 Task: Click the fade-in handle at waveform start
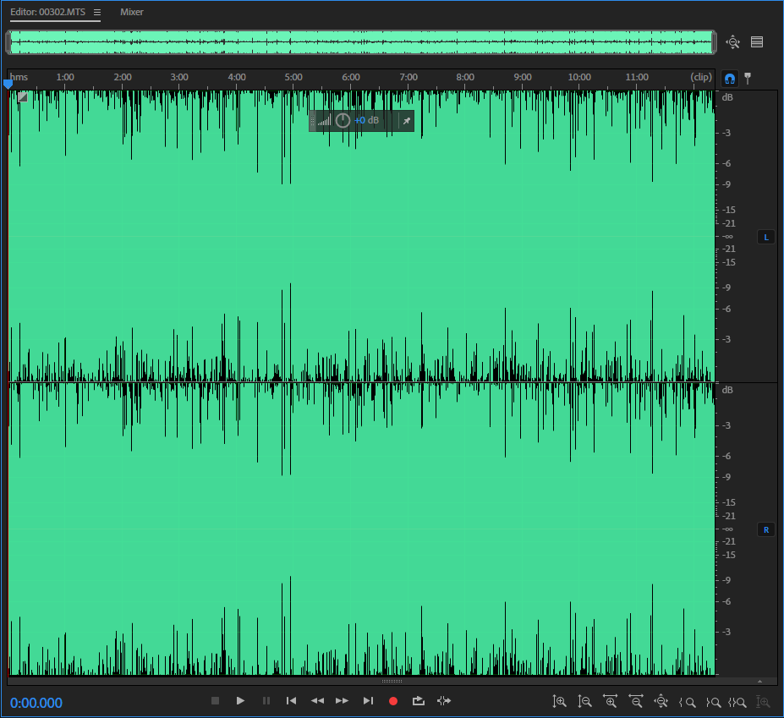click(x=22, y=97)
